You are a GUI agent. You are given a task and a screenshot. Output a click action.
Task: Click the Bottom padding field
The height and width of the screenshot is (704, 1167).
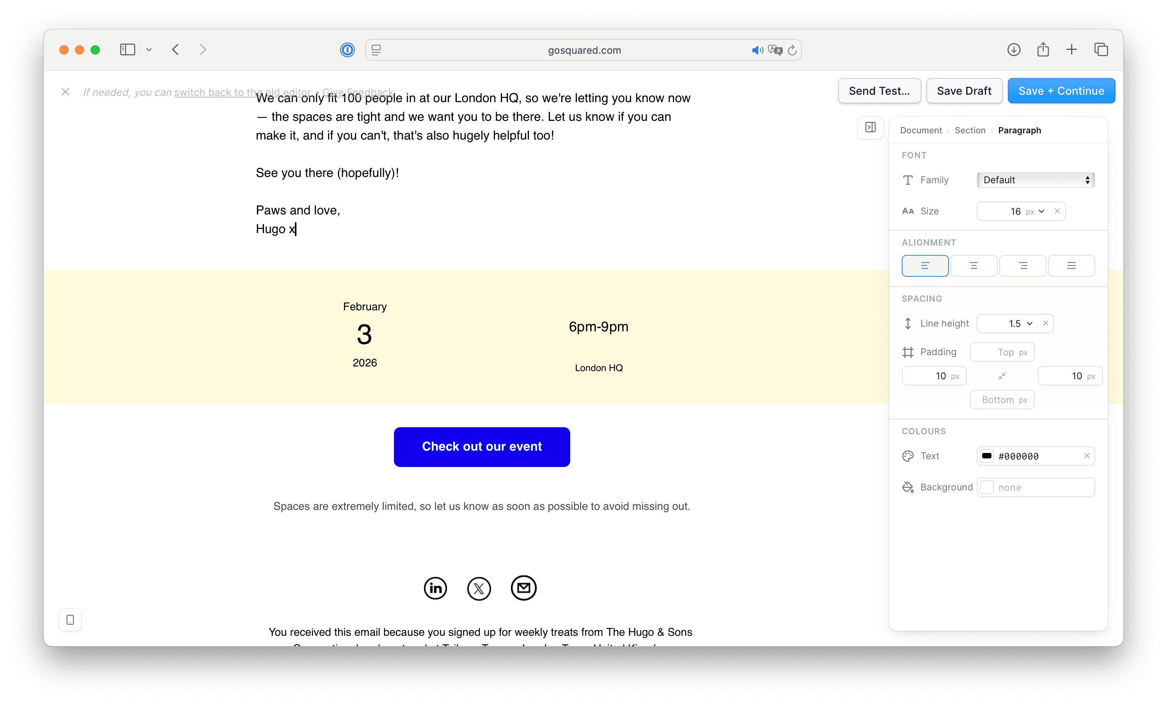(x=1002, y=400)
